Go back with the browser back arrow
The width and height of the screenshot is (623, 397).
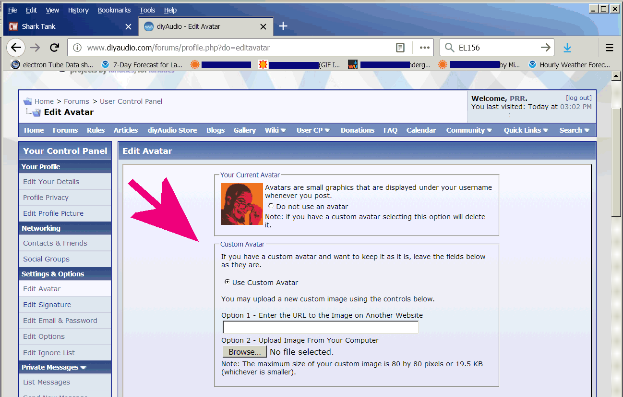pos(16,48)
